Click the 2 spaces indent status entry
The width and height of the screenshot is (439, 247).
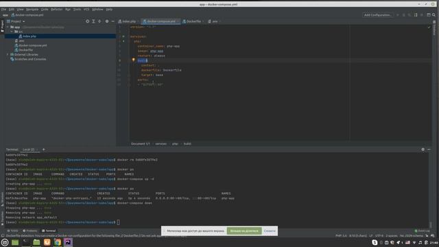coord(392,236)
